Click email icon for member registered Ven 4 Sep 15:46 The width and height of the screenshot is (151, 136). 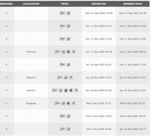click(68, 129)
